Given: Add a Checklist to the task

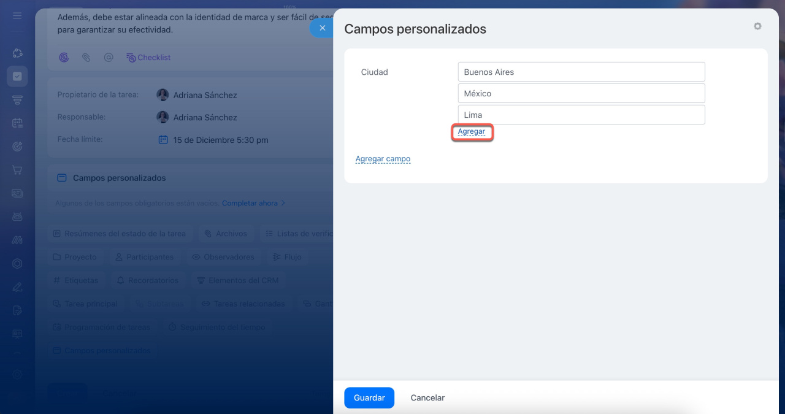Looking at the screenshot, I should click(x=148, y=58).
